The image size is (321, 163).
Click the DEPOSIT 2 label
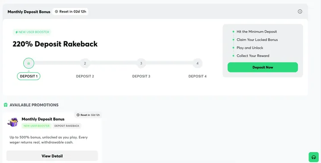pyautogui.click(x=85, y=76)
